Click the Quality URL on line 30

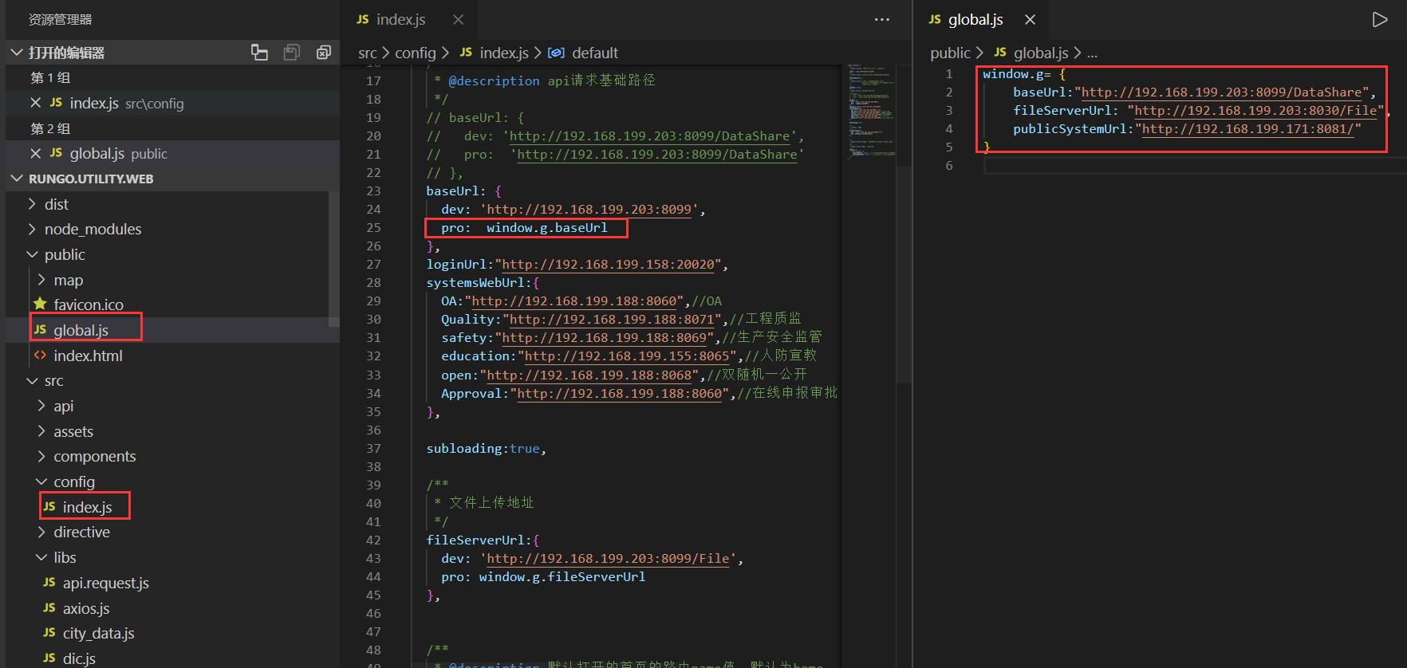click(612, 320)
